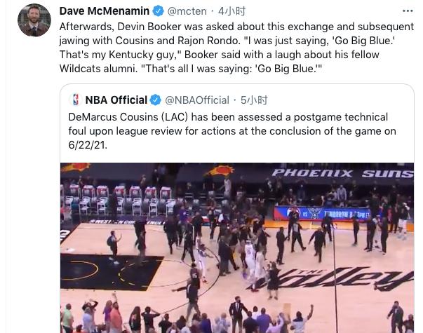Click Dave McMenamin's blue verified badge
Screen dimensions: 423x333
click(x=158, y=11)
